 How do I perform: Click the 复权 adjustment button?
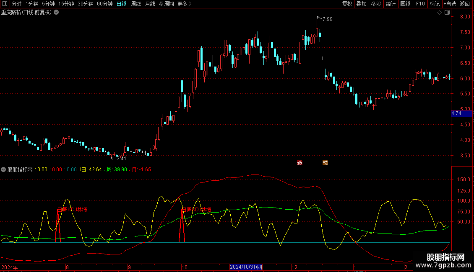click(x=347, y=4)
